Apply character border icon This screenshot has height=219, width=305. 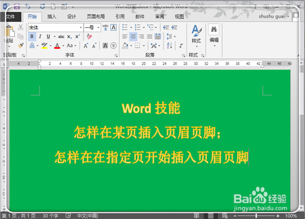click(113, 27)
